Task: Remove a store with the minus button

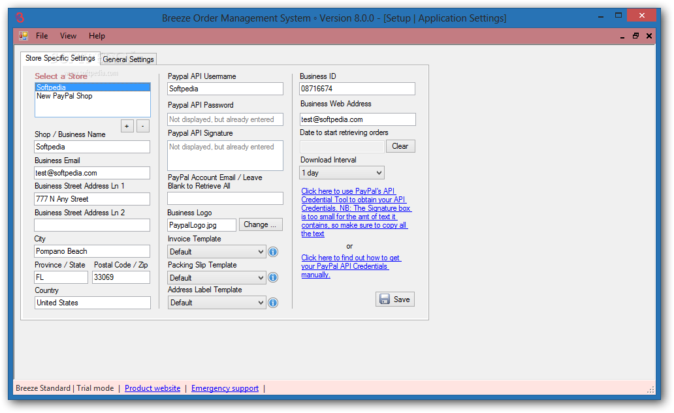Action: click(x=143, y=126)
